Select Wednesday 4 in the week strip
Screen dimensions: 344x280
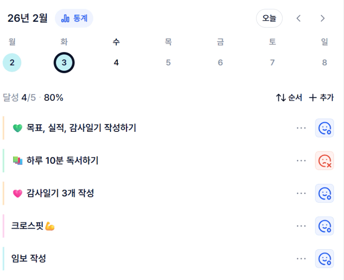click(116, 63)
